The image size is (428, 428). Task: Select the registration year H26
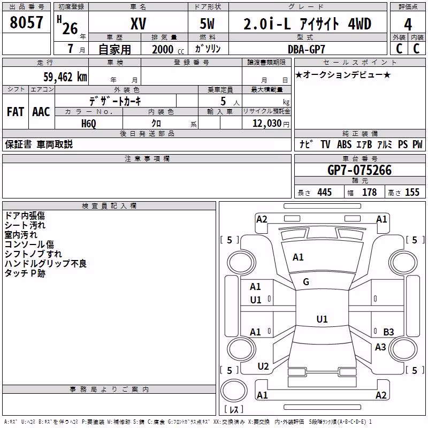(68, 25)
